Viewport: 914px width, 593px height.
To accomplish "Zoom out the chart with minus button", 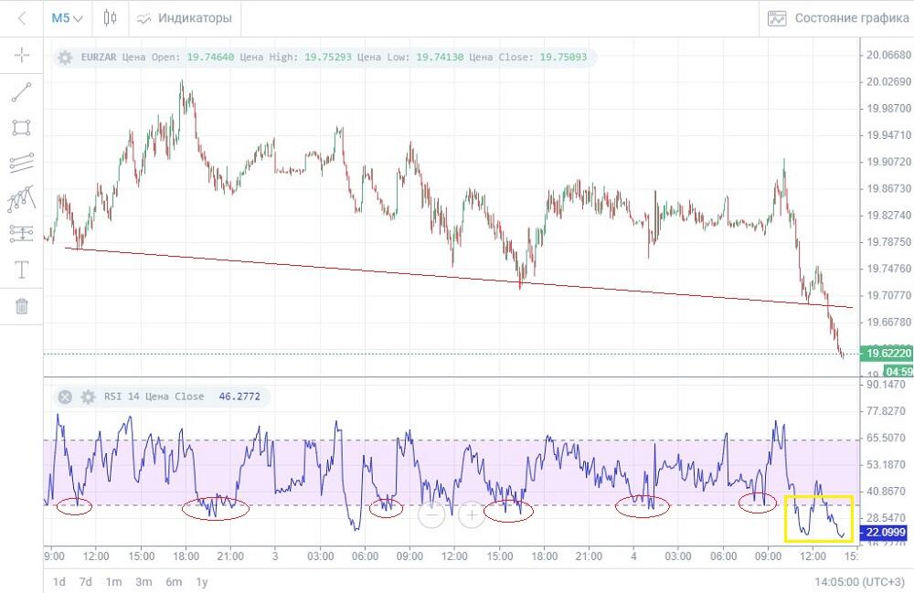I will [431, 514].
